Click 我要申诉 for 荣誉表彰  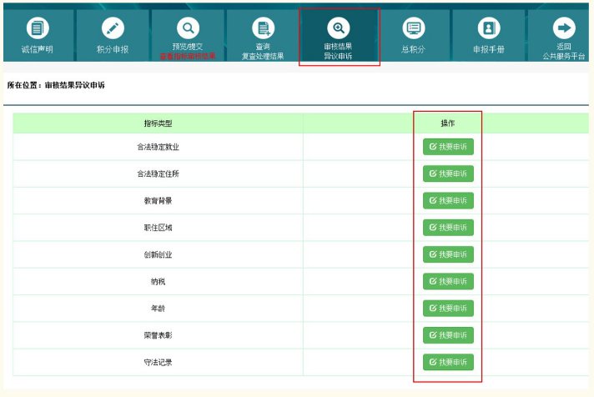(448, 335)
